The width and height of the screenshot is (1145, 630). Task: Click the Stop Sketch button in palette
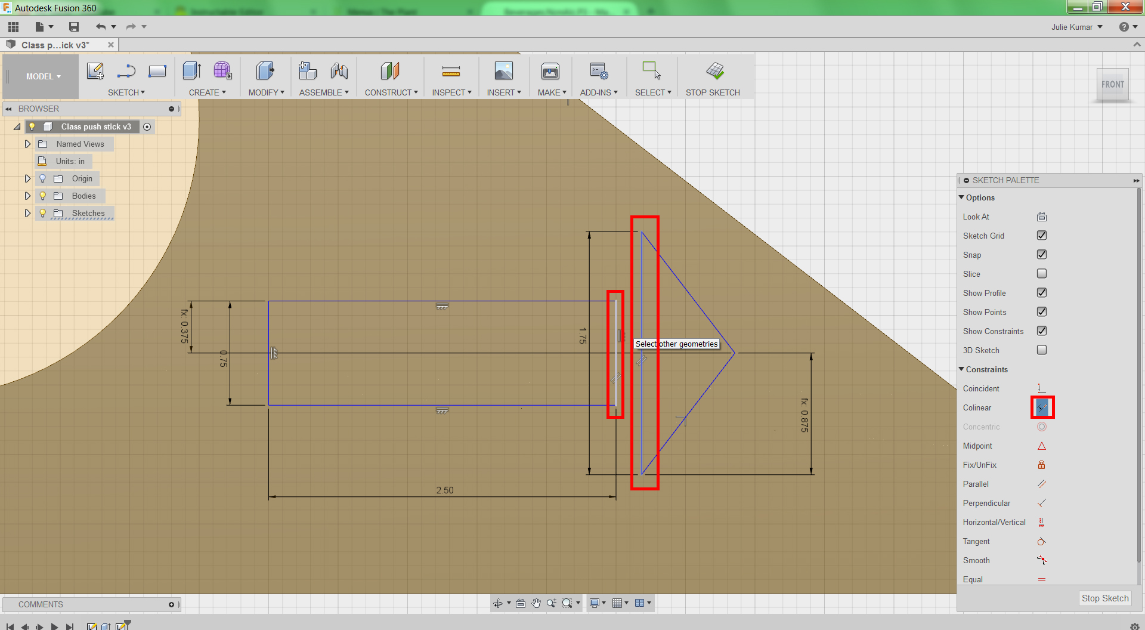[x=1105, y=598]
